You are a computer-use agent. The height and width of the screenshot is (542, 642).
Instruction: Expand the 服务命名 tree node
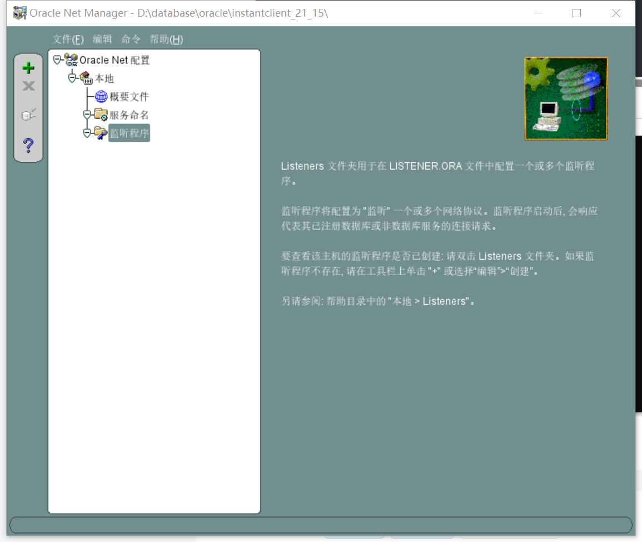tap(87, 115)
